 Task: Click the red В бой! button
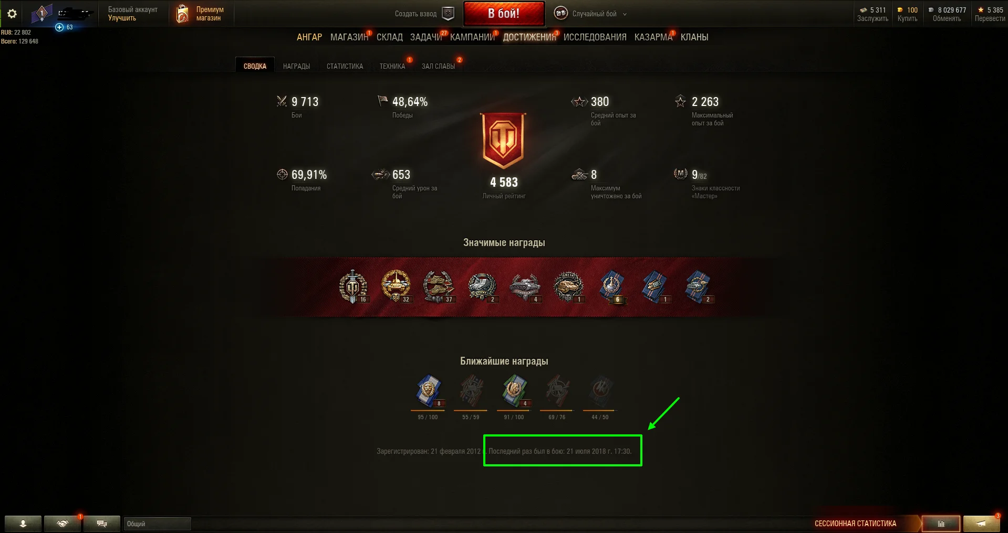coord(504,14)
